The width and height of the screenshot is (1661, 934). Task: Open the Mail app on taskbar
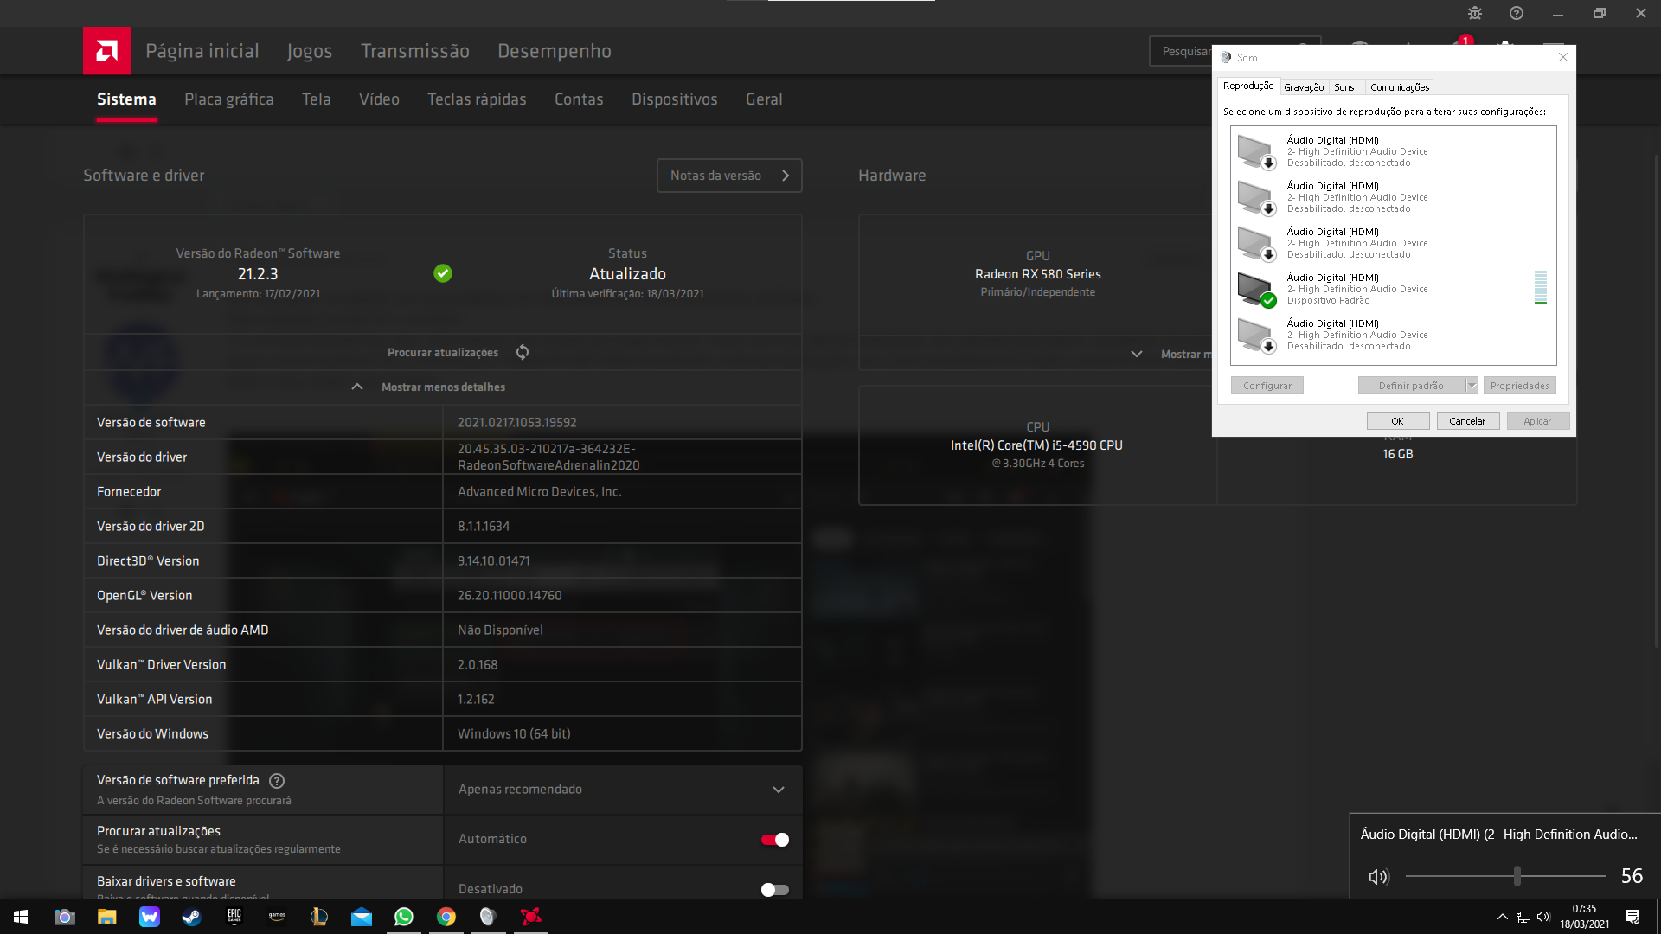tap(362, 917)
